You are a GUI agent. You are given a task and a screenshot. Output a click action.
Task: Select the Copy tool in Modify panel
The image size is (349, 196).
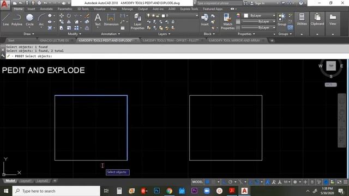[x=62, y=22]
